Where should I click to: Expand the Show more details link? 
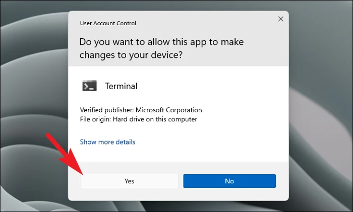pos(107,142)
